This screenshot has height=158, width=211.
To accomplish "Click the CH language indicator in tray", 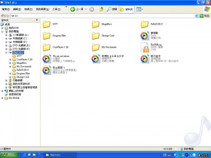I will (x=165, y=155).
